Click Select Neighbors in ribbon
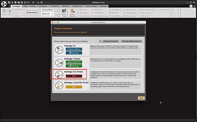The width and height of the screenshot is (197, 122). pos(130,13)
